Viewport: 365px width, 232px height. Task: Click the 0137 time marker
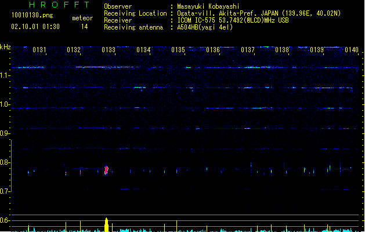coord(248,50)
